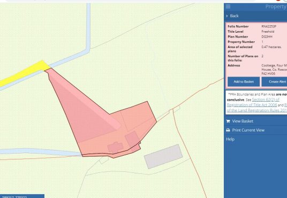
Task: Select View Basket menu item
Action: [243, 121]
